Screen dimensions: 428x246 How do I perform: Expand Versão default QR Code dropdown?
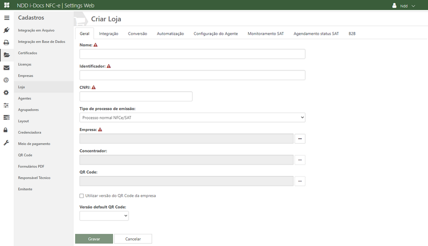[104, 216]
